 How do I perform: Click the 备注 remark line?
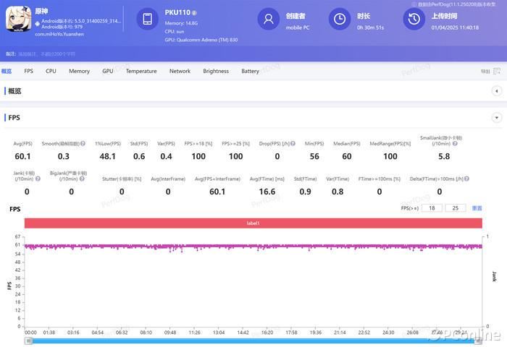[41, 54]
